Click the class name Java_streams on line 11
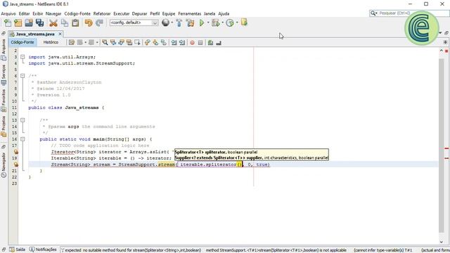Screen dimensions: 450x253 point(82,108)
